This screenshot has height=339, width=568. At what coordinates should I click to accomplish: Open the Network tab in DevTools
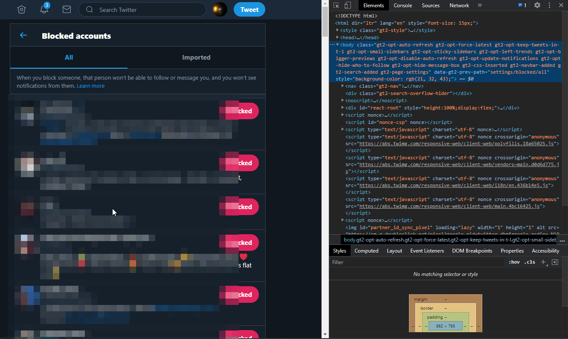tap(459, 5)
